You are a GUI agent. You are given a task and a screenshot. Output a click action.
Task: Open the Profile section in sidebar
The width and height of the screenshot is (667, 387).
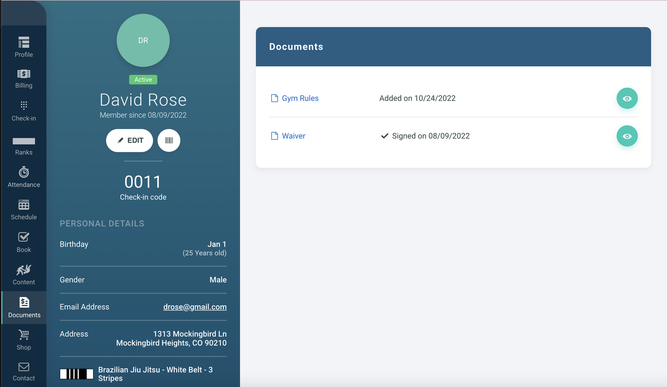pyautogui.click(x=24, y=47)
